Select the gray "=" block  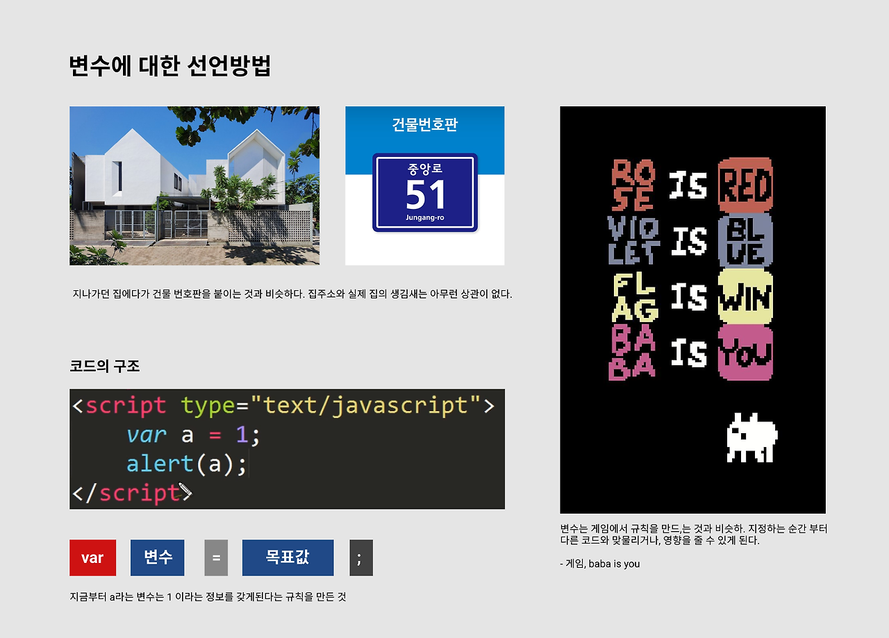pos(216,557)
